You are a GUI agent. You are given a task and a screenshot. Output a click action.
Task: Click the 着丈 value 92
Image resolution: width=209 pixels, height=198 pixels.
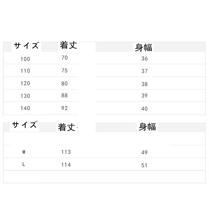64,108
